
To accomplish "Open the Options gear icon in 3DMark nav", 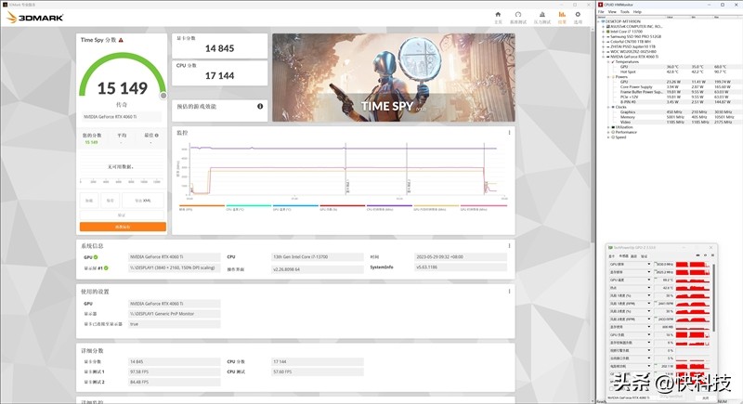I will (578, 15).
